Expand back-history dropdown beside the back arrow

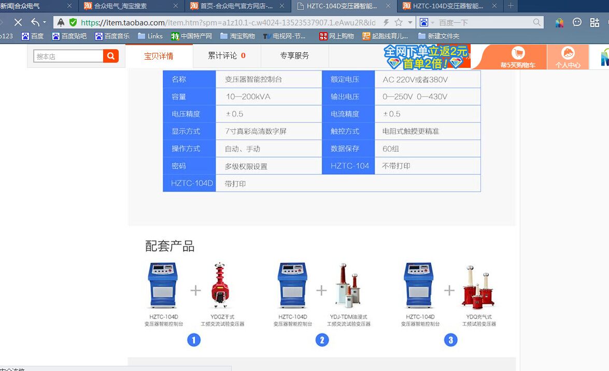tap(45, 22)
